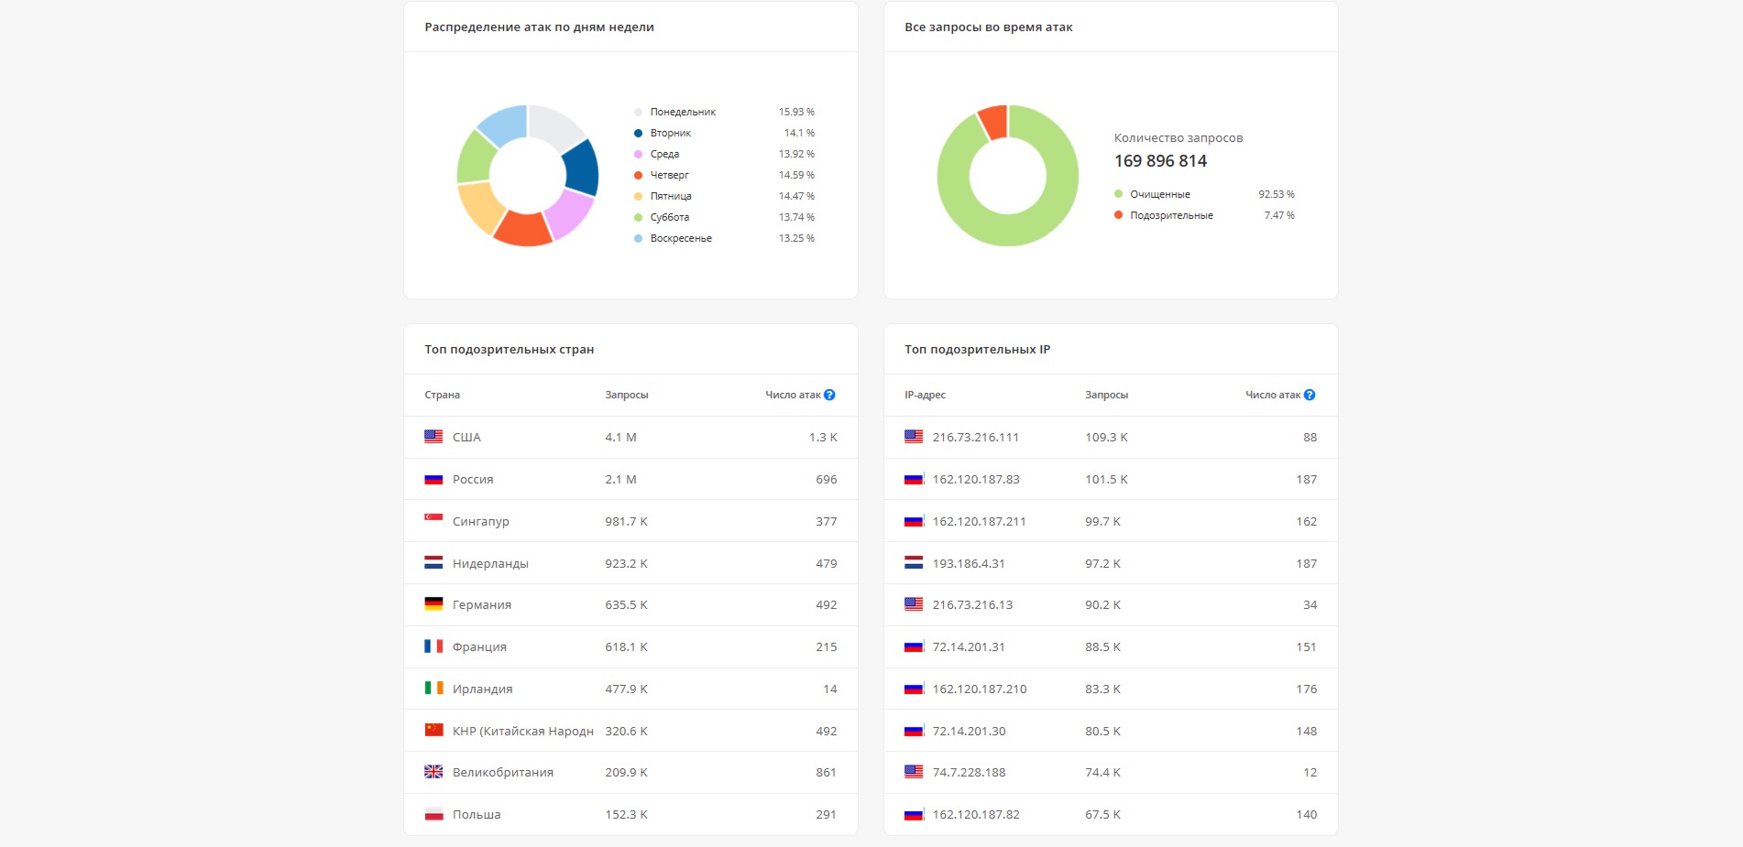Open IP address 74.7.228.188
Screen dimensions: 1743x847
coord(969,773)
